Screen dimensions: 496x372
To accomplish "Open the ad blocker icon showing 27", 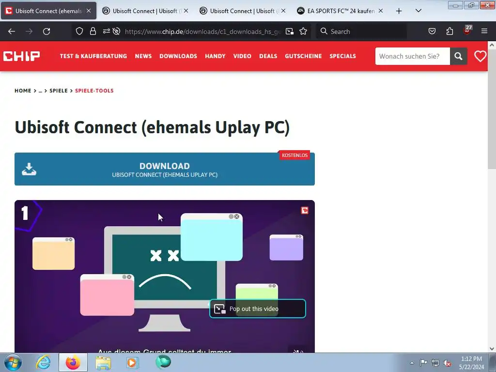I will coord(467,31).
